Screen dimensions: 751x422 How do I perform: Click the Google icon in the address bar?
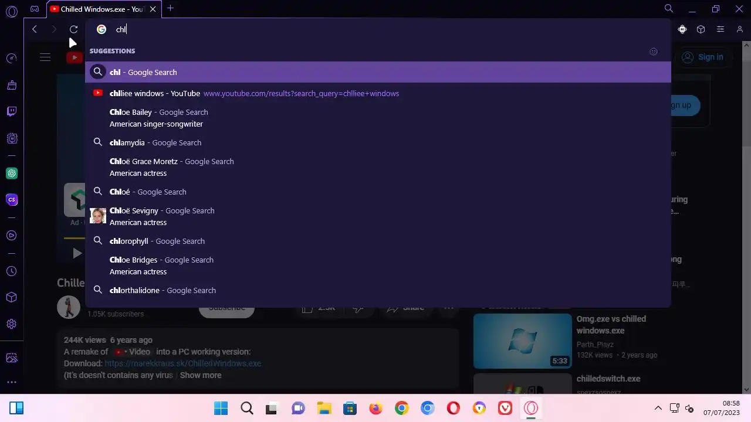(102, 29)
